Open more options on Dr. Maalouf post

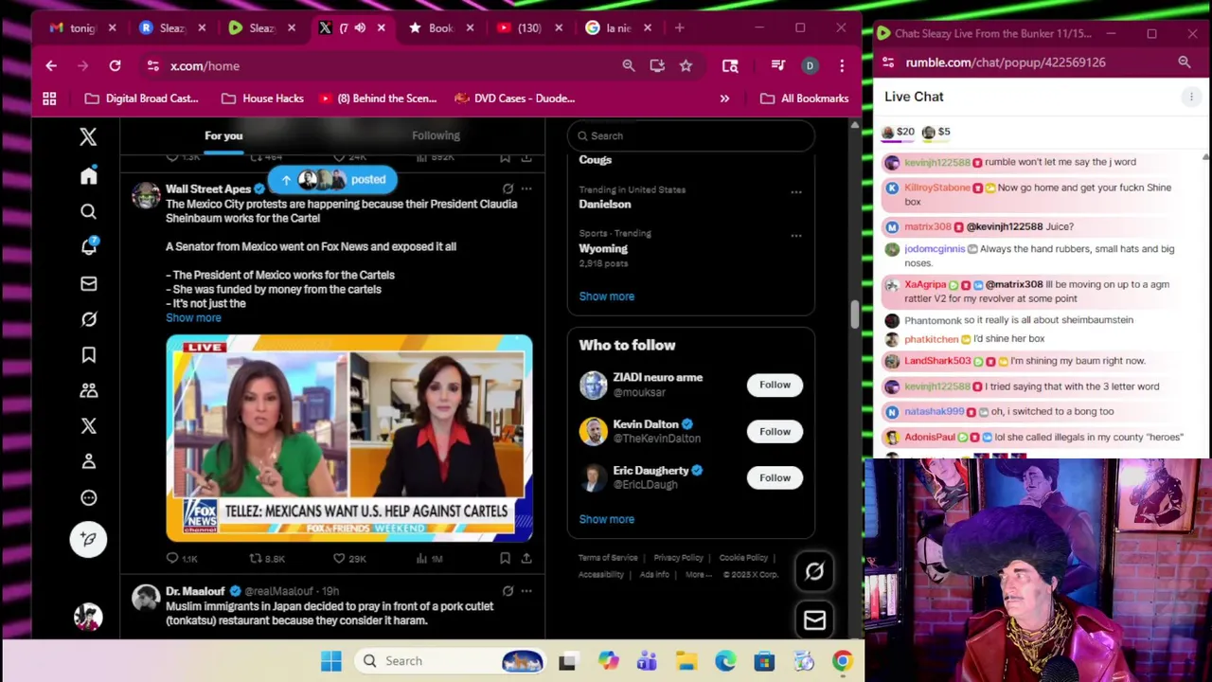526,591
